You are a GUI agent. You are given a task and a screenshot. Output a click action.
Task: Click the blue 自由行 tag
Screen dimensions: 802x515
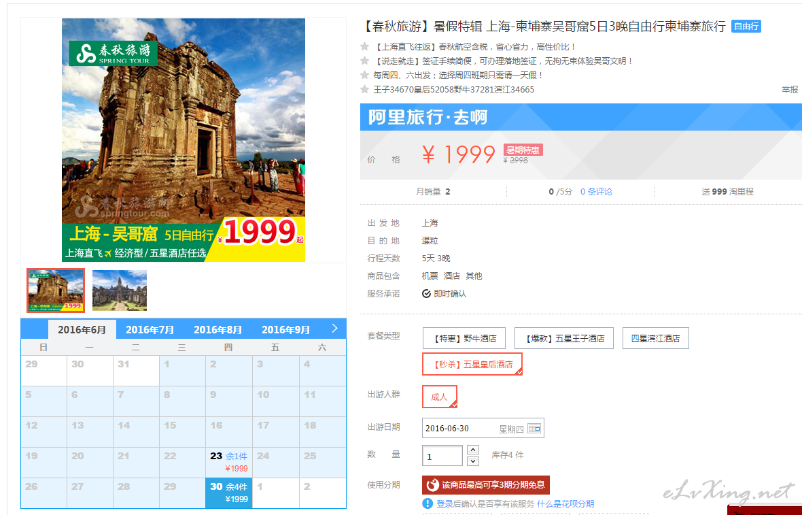point(746,26)
